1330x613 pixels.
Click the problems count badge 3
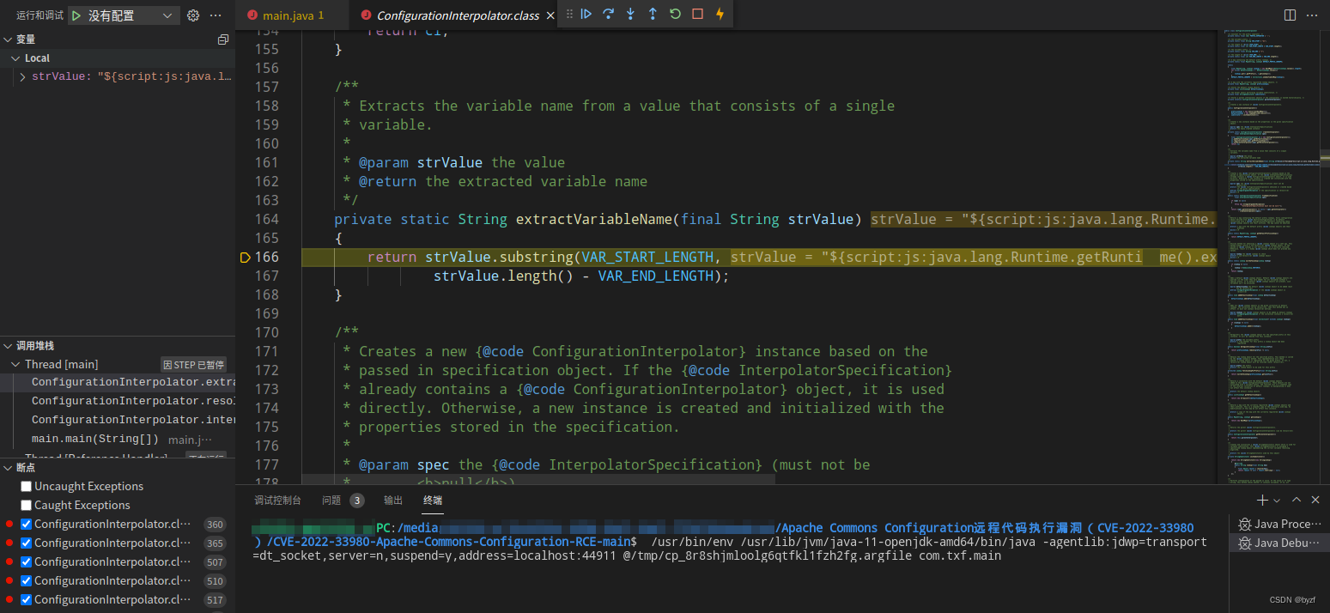[x=356, y=500]
